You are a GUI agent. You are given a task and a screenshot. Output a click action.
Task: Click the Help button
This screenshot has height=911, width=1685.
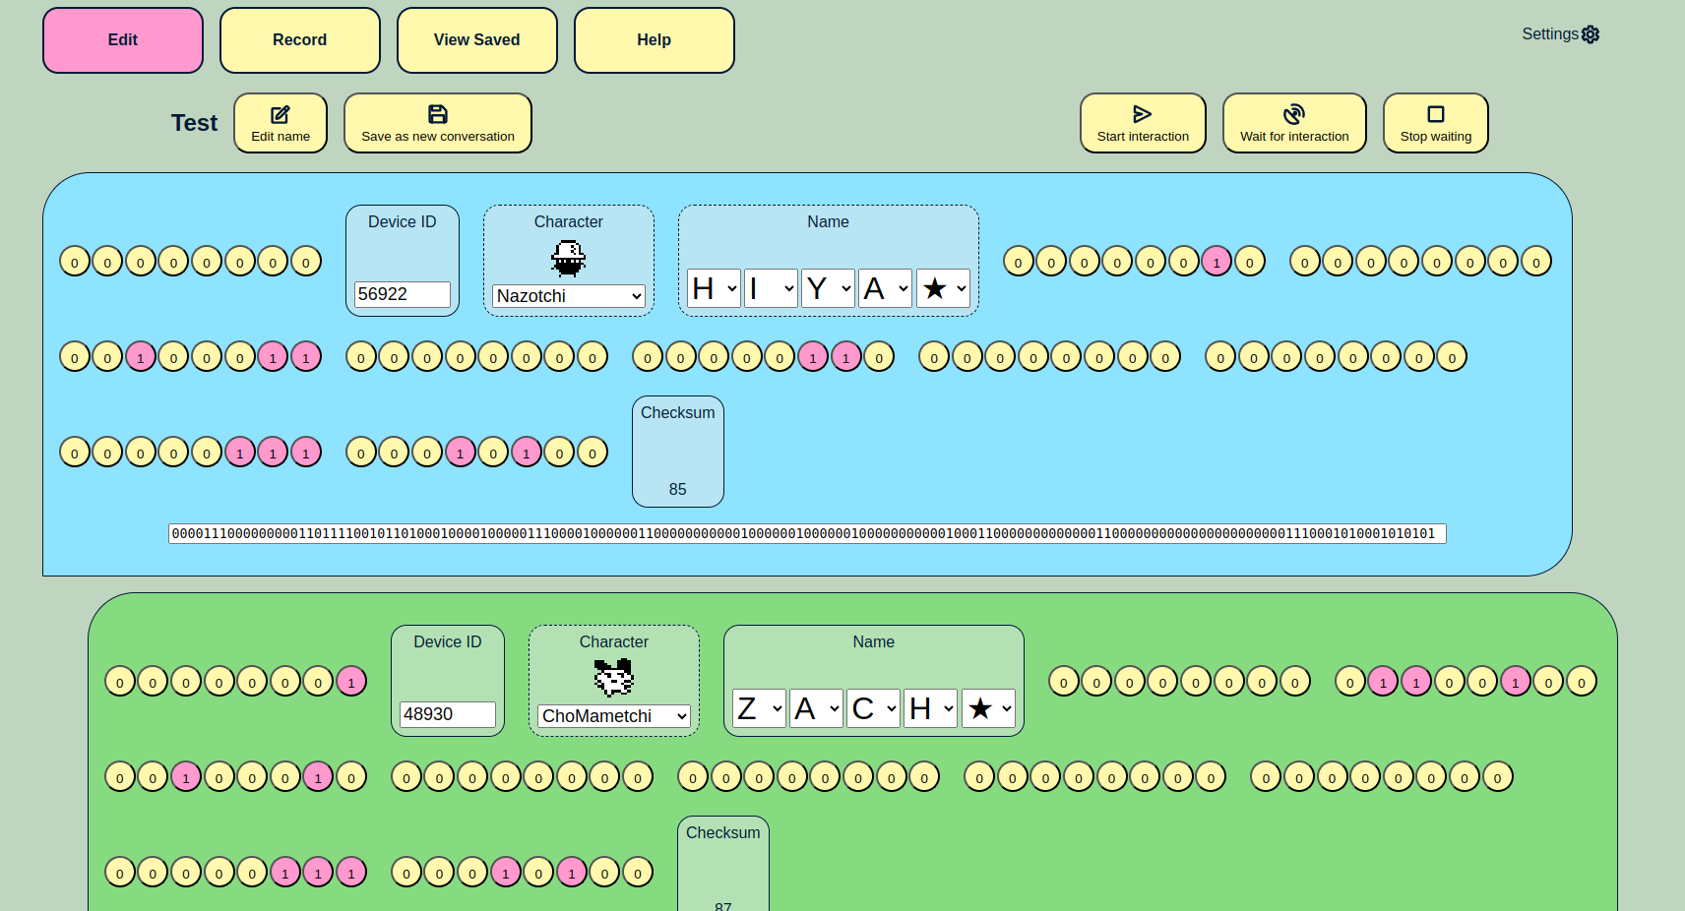tap(655, 40)
